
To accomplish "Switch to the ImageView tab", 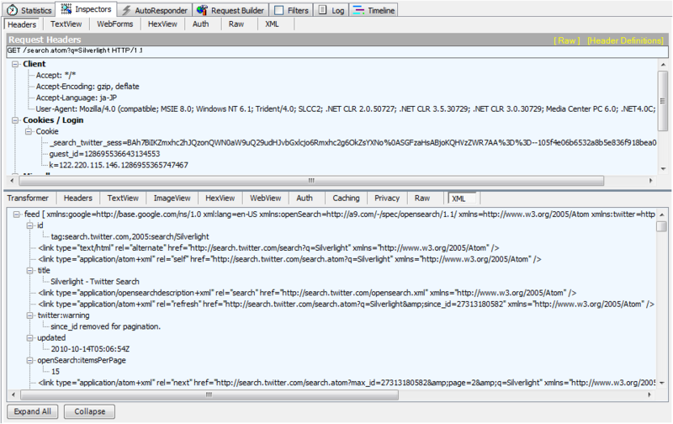I will 172,198.
